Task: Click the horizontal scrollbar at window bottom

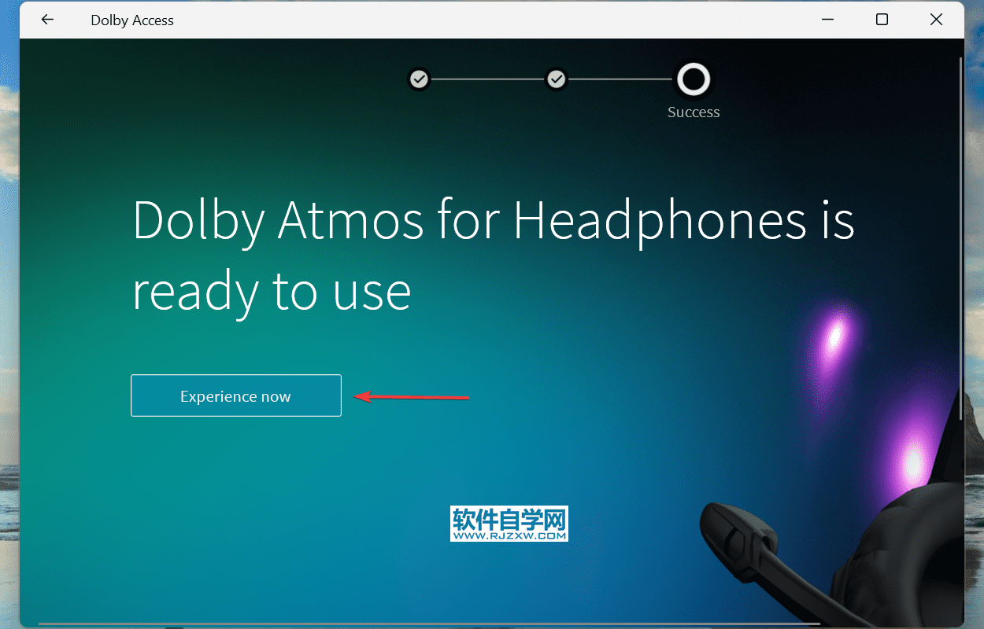Action: click(x=429, y=624)
